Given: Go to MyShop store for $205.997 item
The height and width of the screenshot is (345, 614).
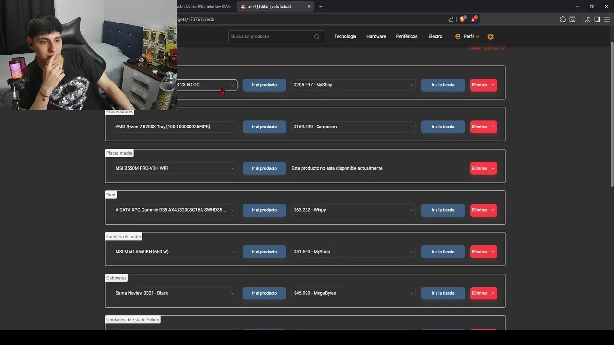Looking at the screenshot, I should click(x=443, y=85).
